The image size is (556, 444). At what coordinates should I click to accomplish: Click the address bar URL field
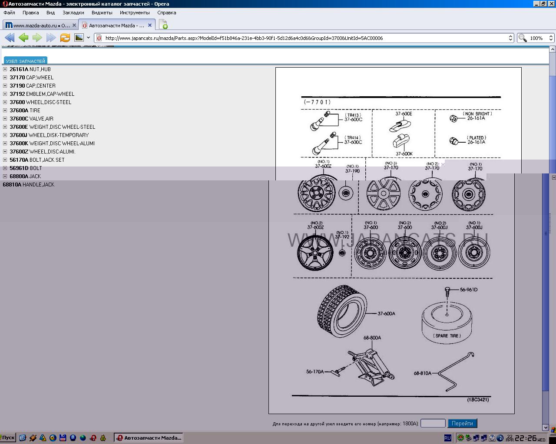coord(304,38)
